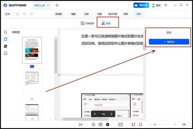Click the save document icon
The width and height of the screenshot is (193, 129).
click(x=18, y=14)
